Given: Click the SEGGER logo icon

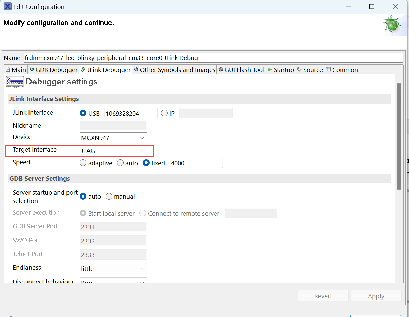Looking at the screenshot, I should (x=15, y=82).
